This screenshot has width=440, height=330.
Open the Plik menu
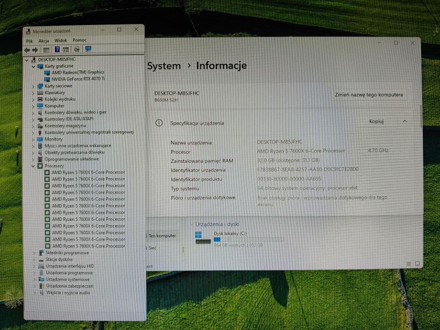tap(29, 41)
